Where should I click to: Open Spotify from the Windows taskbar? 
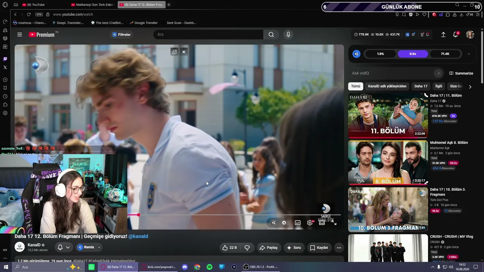coord(209,267)
